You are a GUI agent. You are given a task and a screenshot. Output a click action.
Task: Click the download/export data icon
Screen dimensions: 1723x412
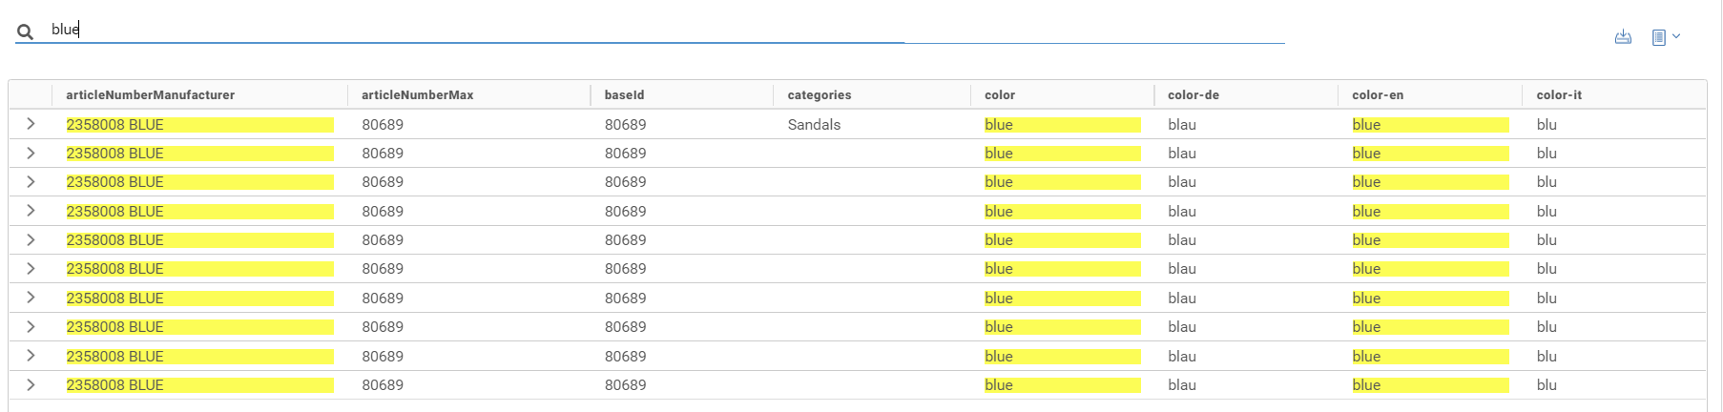(x=1623, y=37)
